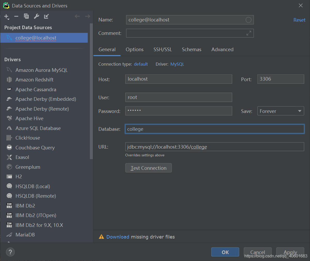This screenshot has height=261, width=310.
Task: Open the Save password dropdown
Action: (x=281, y=111)
